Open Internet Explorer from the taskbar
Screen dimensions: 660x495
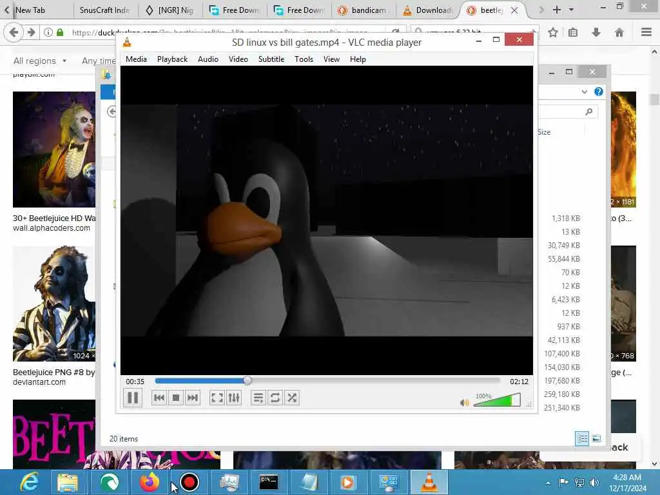[x=28, y=482]
